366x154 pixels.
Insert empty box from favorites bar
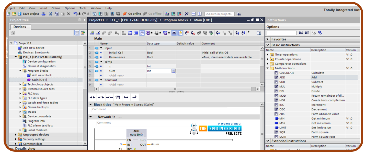[x=118, y=97]
